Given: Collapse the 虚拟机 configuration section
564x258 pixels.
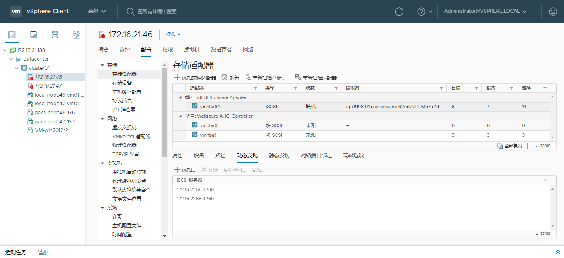Looking at the screenshot, I should (102, 163).
